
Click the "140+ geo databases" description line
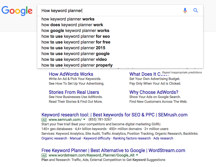(105, 129)
